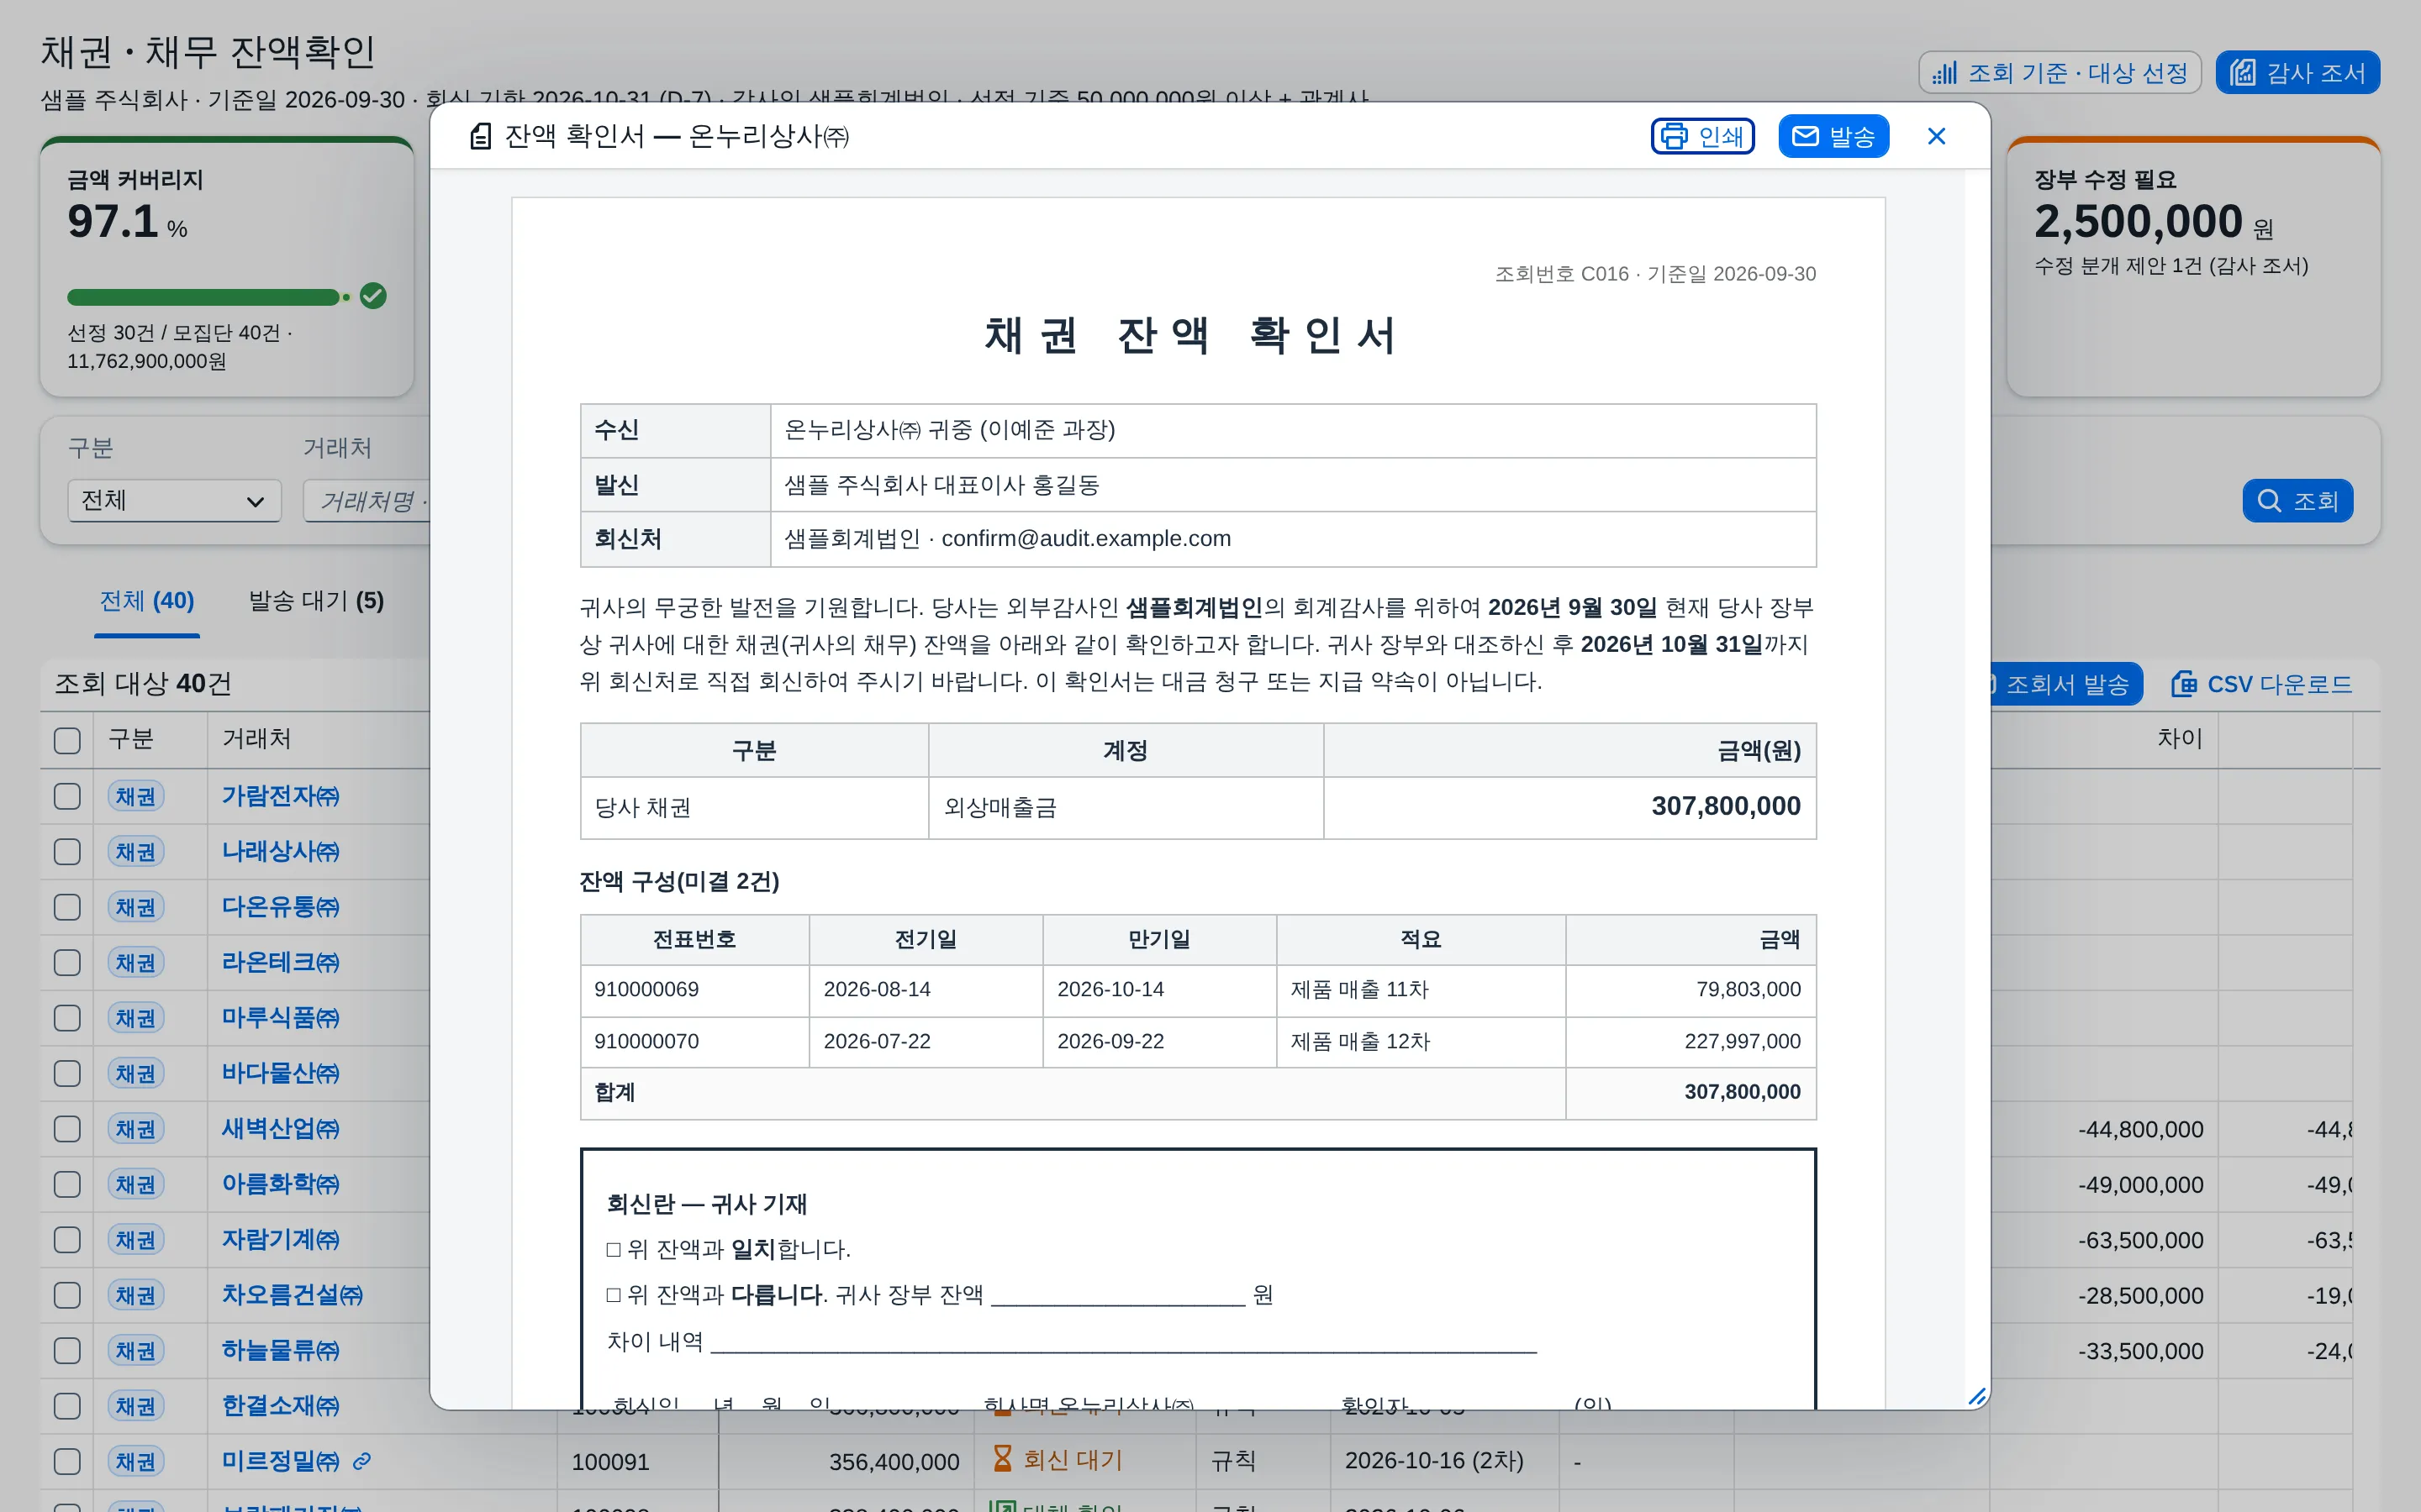
Task: Click the 채권 badge in 바다물산㈜ row
Action: [135, 1073]
